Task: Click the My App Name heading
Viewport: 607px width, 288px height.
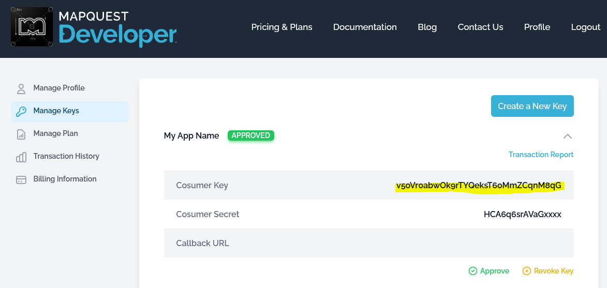Action: 191,135
